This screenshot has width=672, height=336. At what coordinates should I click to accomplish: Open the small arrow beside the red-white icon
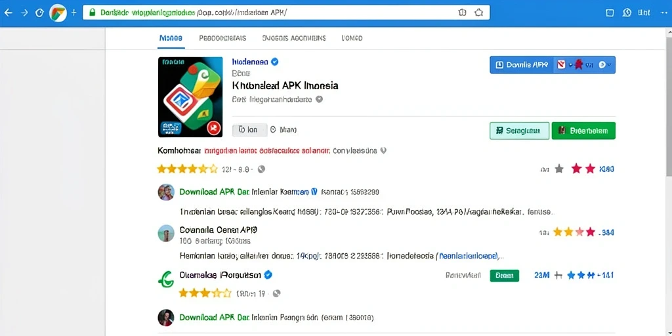point(570,65)
